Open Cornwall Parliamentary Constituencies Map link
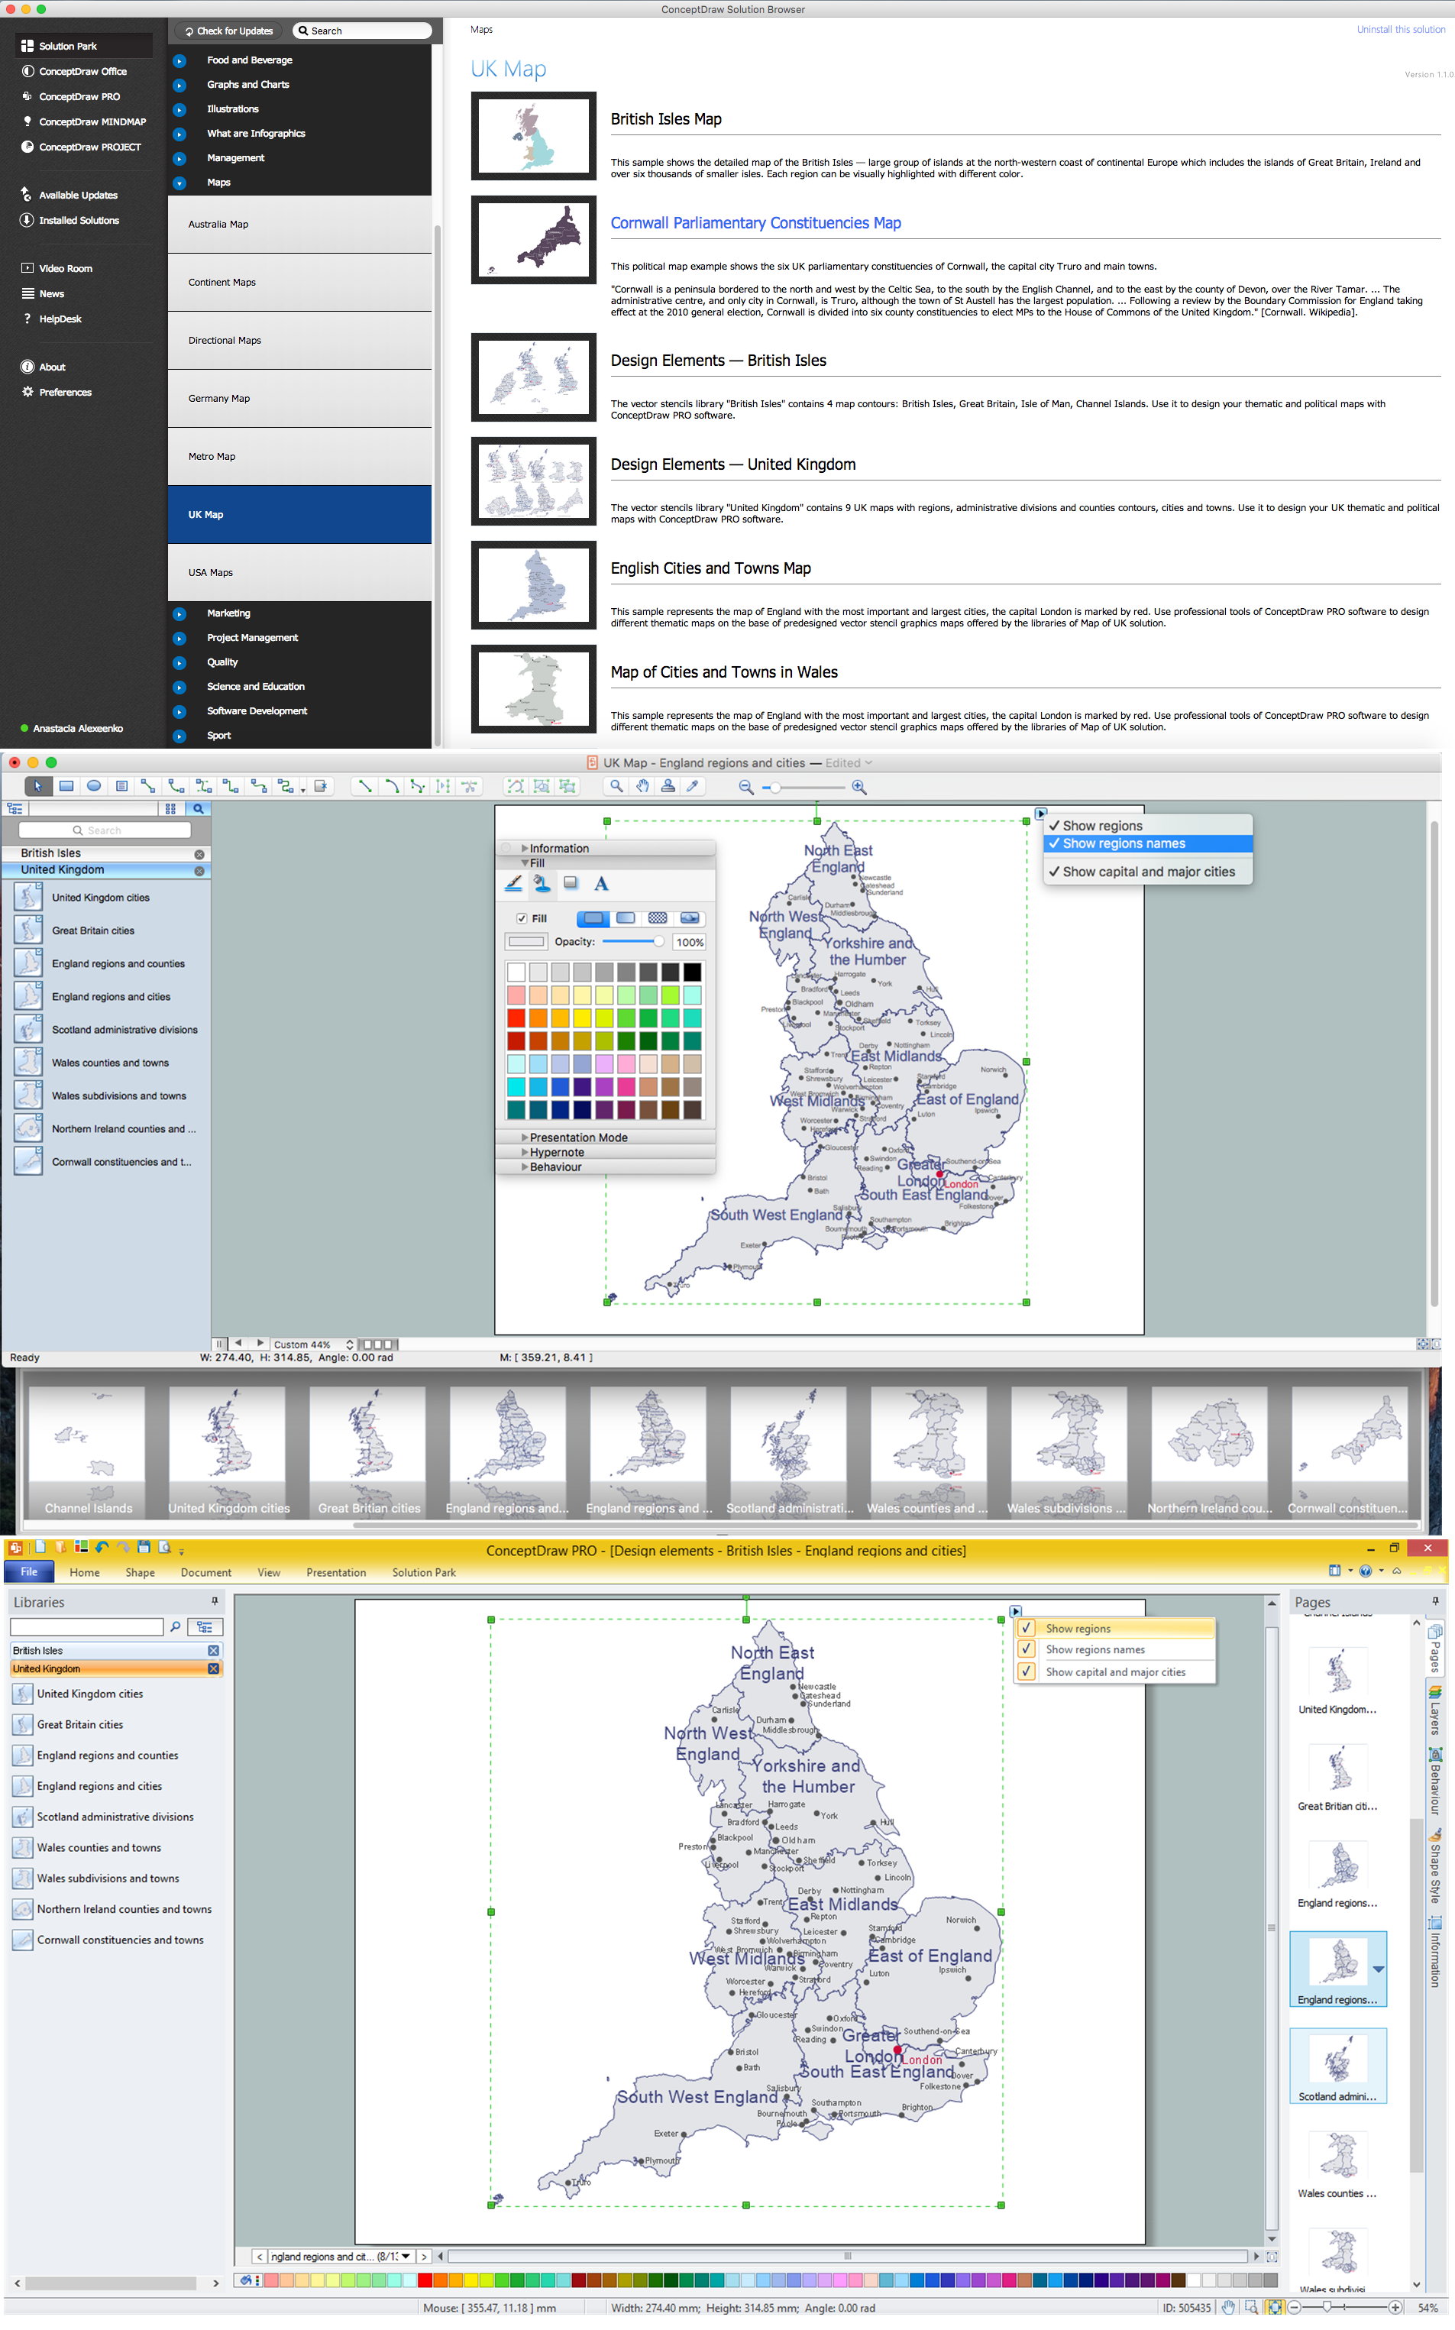The height and width of the screenshot is (2330, 1455). [755, 223]
